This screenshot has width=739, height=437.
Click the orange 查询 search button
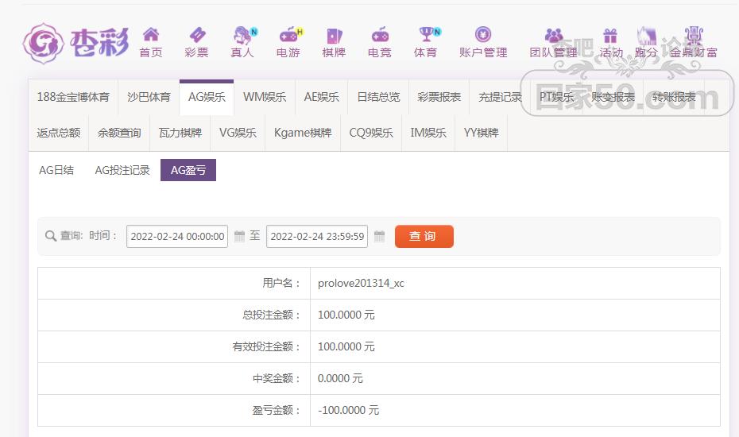(x=424, y=236)
